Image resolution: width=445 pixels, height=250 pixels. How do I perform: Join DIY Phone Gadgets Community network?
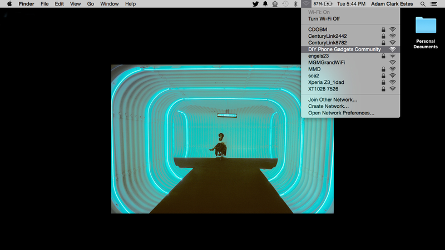(x=350, y=49)
